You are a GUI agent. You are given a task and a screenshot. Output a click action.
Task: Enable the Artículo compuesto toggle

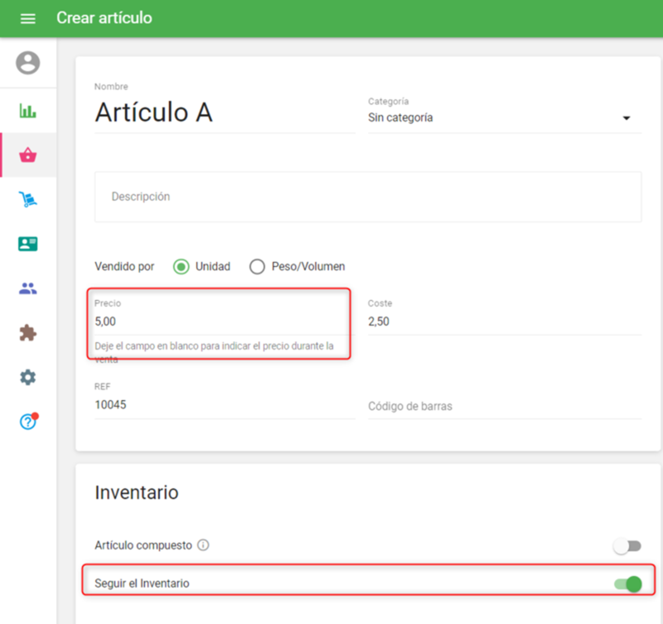pyautogui.click(x=627, y=546)
